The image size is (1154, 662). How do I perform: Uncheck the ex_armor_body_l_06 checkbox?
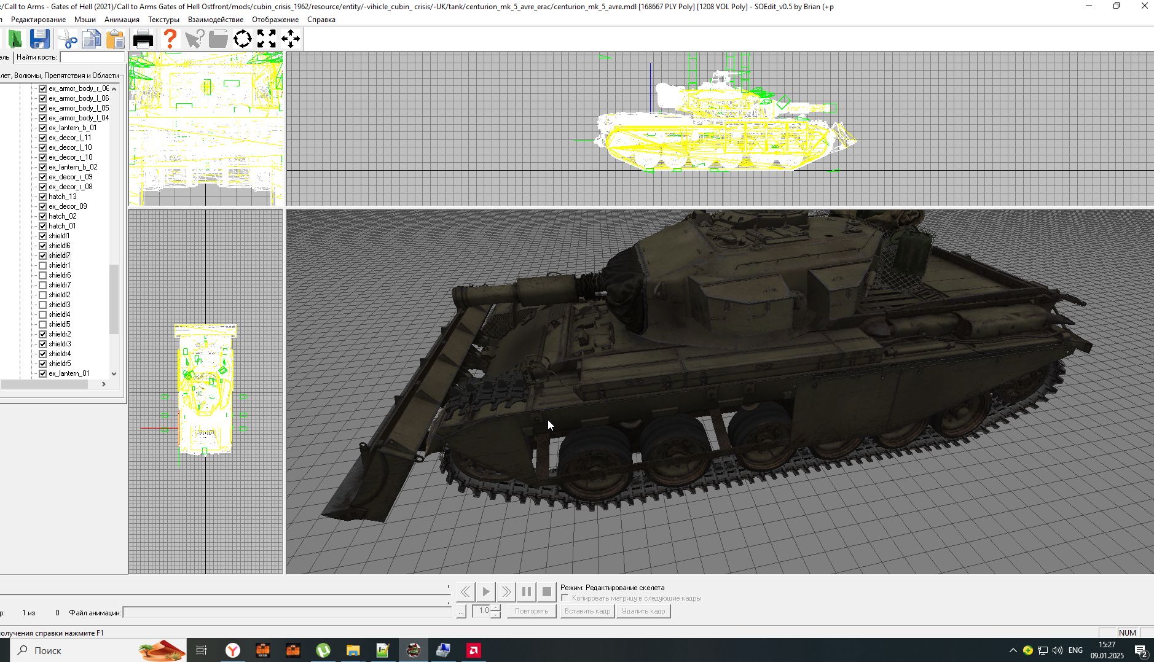point(43,98)
